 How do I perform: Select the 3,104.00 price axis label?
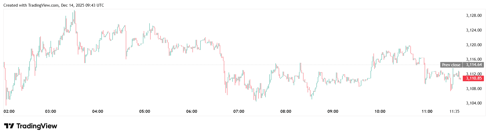(474, 103)
